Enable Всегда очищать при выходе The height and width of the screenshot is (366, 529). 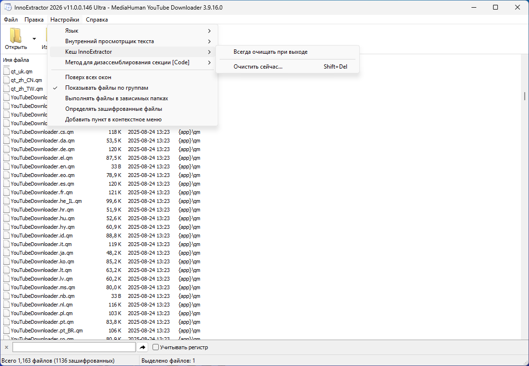point(287,52)
